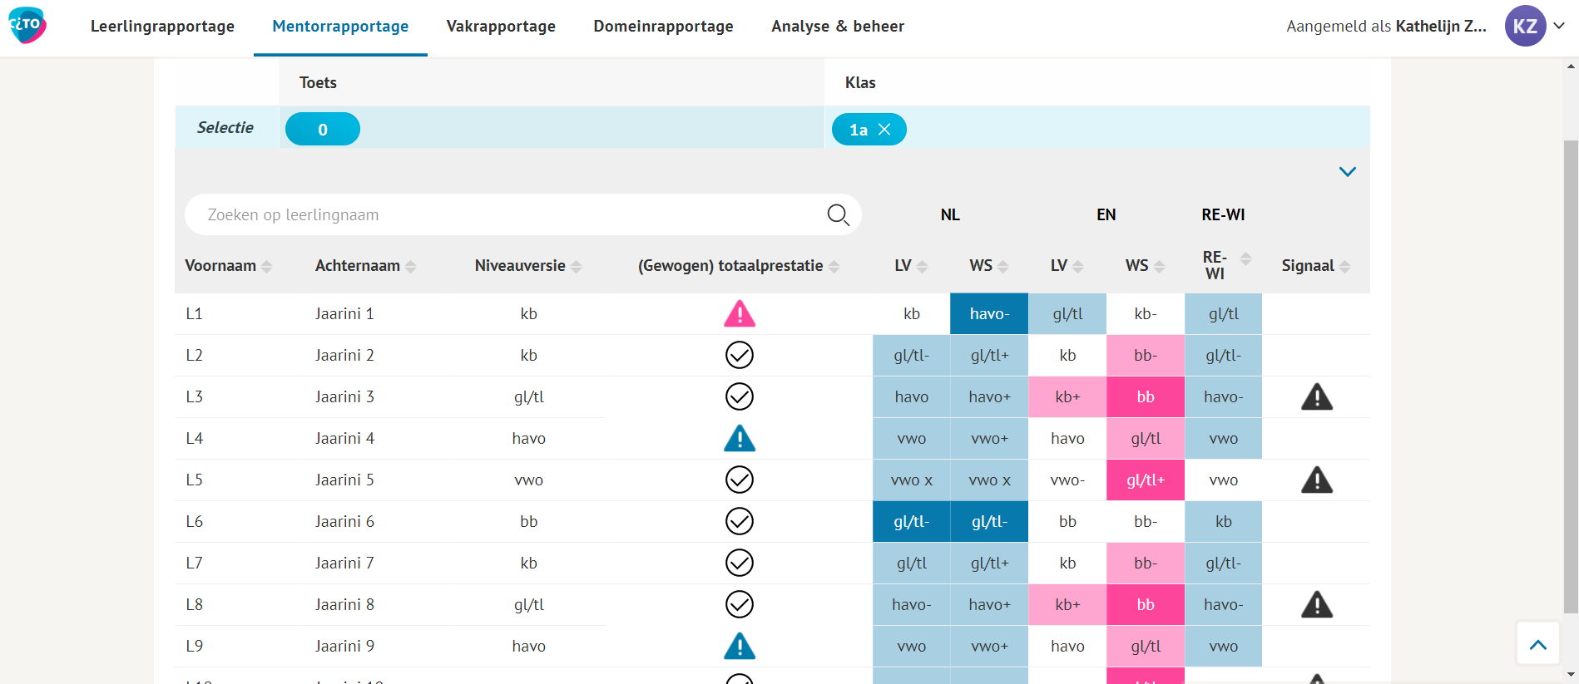The height and width of the screenshot is (684, 1579).
Task: Click the Cito logo
Action: pos(27,25)
